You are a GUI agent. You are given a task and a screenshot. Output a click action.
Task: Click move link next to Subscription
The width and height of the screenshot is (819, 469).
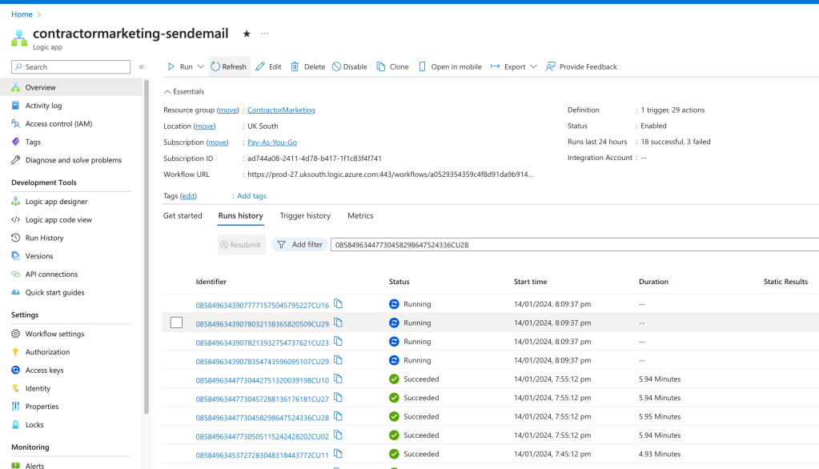pos(217,142)
